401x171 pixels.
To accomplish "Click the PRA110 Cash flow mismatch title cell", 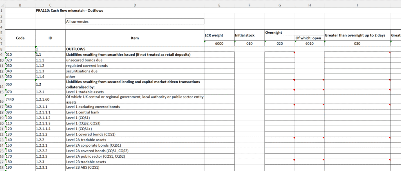I will pyautogui.click(x=70, y=10).
